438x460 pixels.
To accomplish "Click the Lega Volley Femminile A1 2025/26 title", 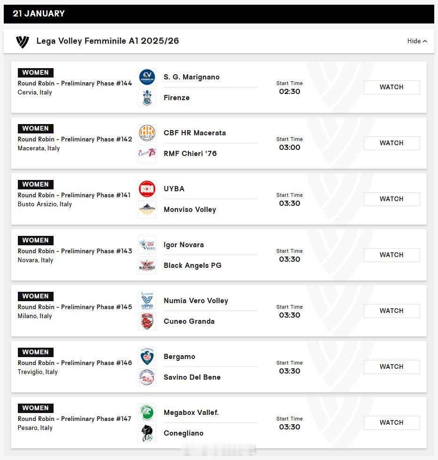I will (108, 41).
